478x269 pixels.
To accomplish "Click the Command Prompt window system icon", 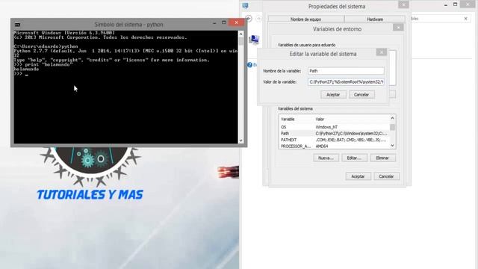I will (x=17, y=25).
